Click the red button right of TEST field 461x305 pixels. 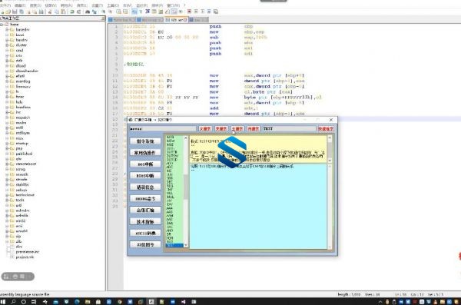point(326,129)
